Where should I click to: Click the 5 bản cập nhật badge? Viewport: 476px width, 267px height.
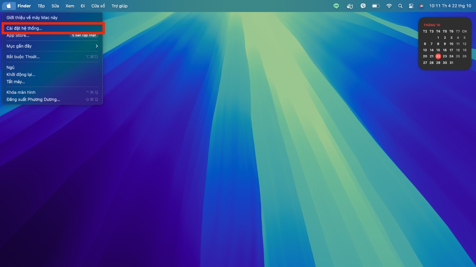(x=84, y=36)
